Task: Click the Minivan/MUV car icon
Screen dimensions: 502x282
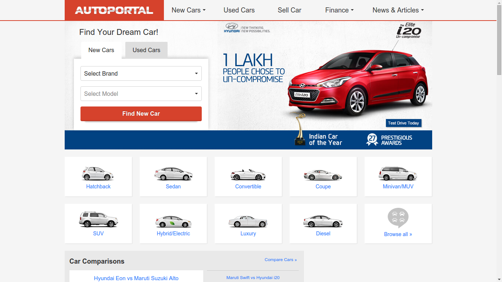Action: (x=398, y=173)
